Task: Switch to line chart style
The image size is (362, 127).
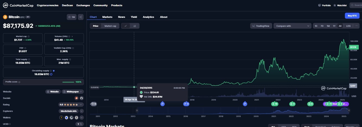Action: pos(126,26)
